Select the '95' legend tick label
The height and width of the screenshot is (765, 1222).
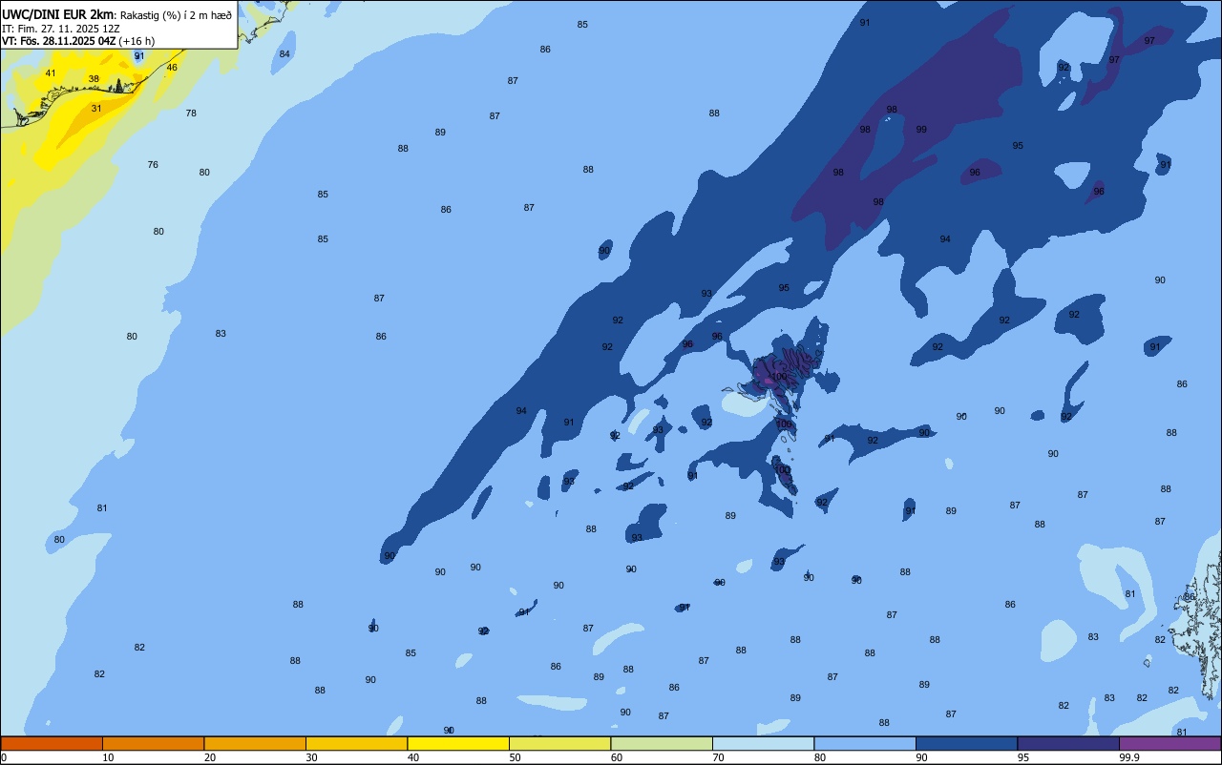tap(1023, 757)
